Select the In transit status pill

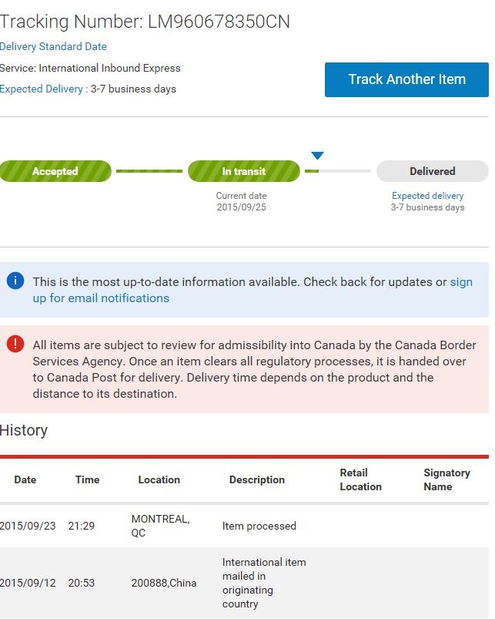(x=244, y=171)
